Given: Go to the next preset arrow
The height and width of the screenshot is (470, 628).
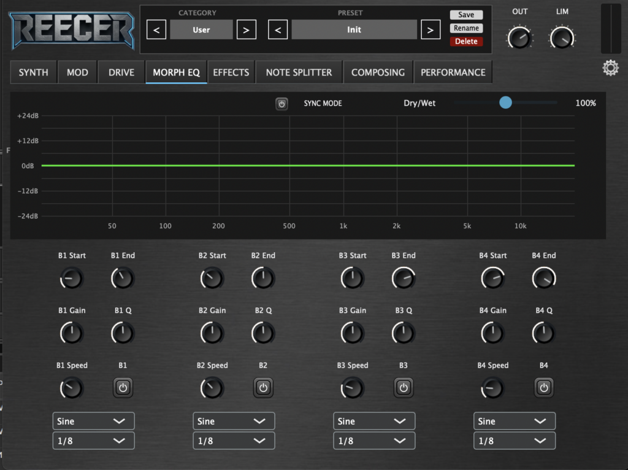Looking at the screenshot, I should (x=431, y=29).
